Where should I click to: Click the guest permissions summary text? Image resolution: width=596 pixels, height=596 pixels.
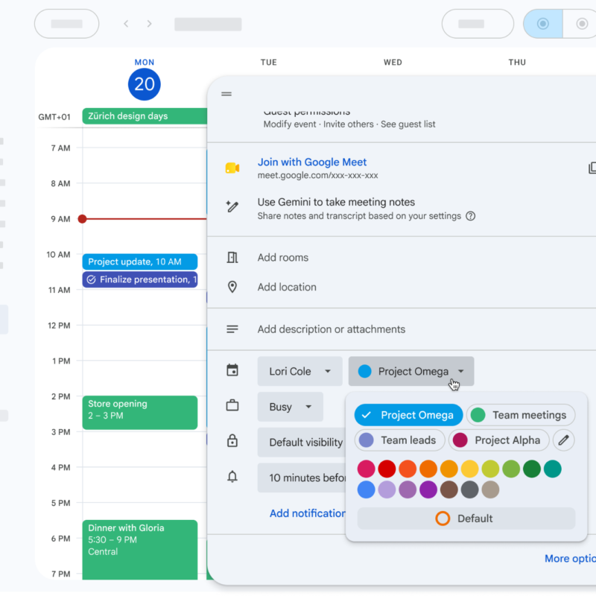349,124
